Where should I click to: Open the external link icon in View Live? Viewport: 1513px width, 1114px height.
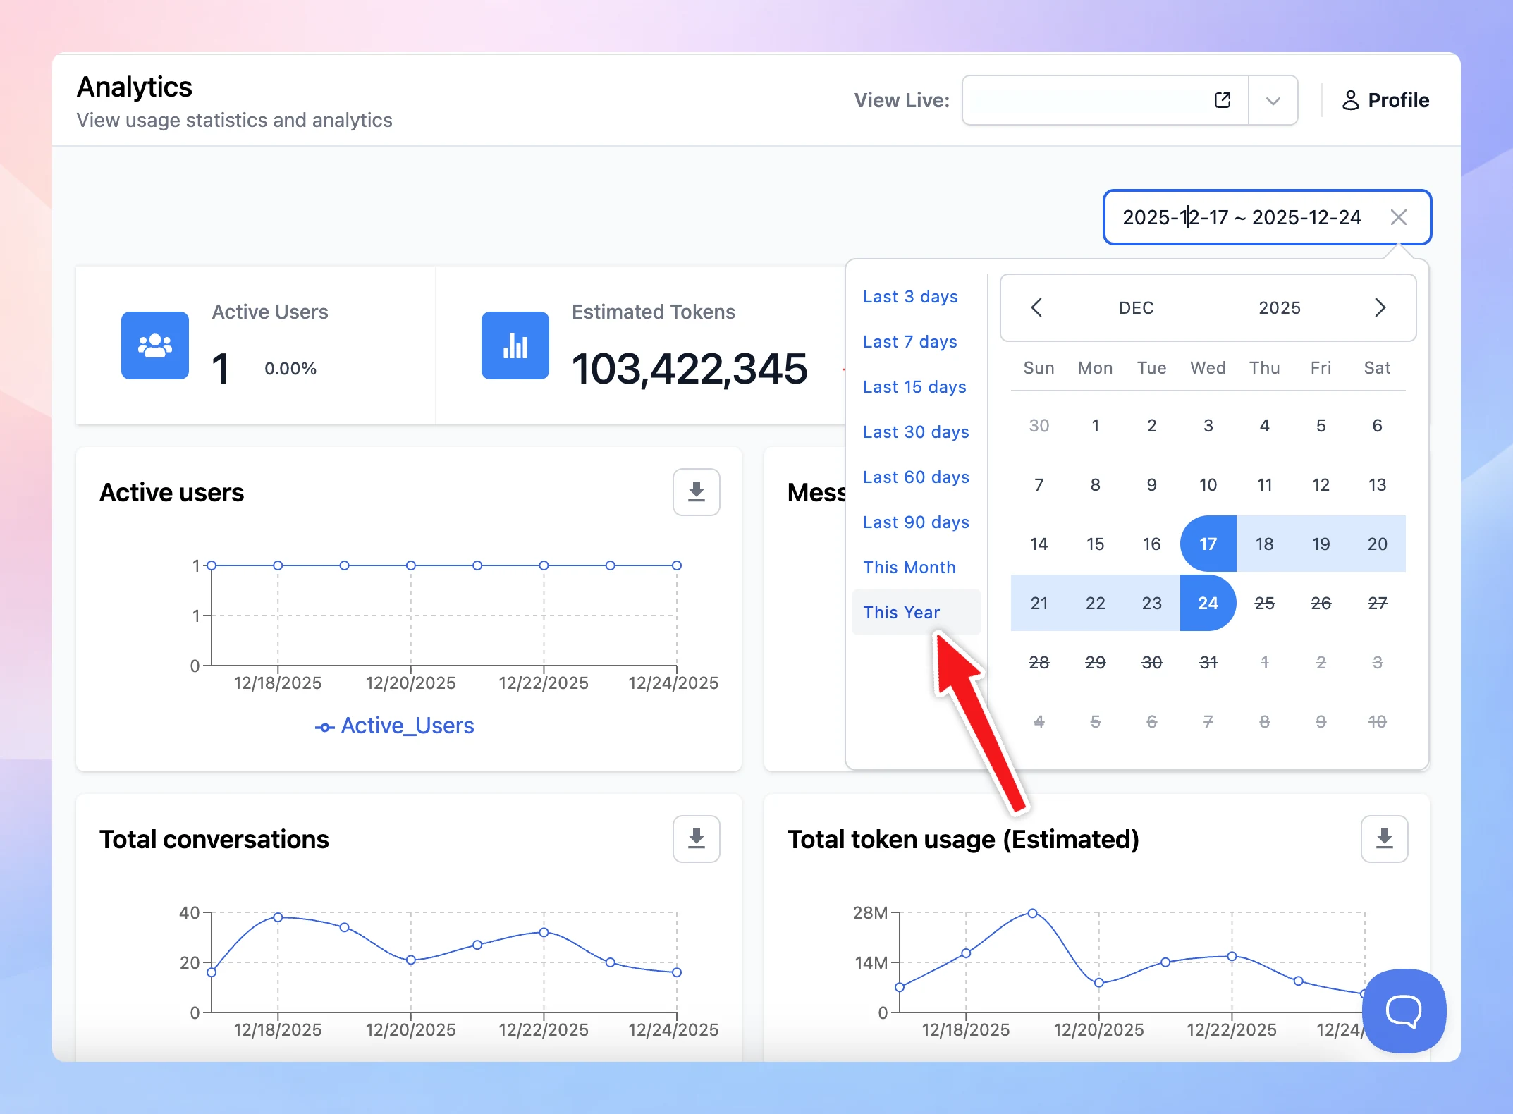(x=1223, y=100)
